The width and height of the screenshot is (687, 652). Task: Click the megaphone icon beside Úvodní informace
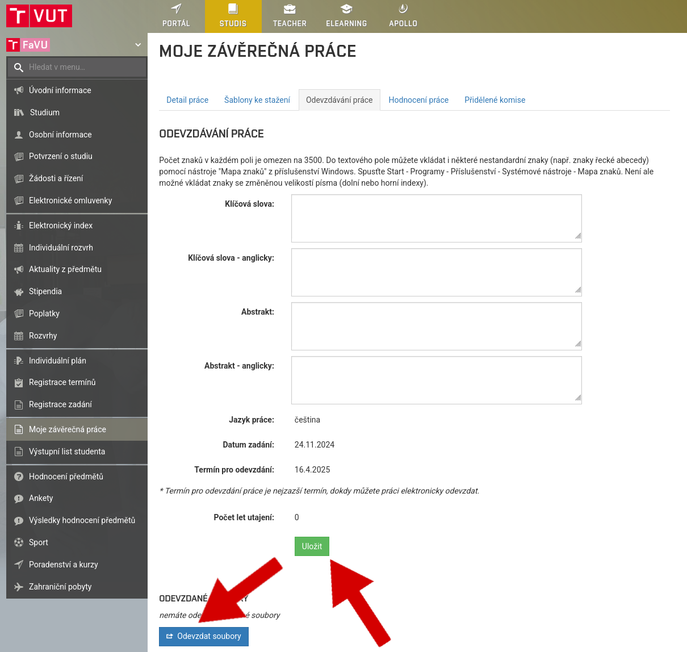coord(19,90)
